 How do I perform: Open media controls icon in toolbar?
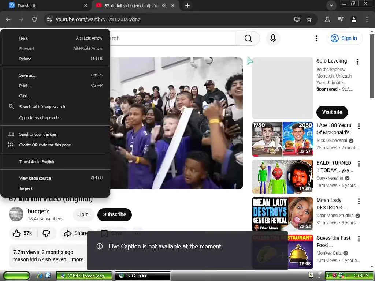(x=341, y=19)
